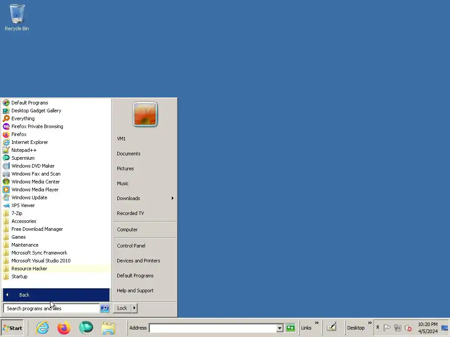Screen dimensions: 450x337
Task: Click the network tray icon
Action: click(397, 327)
